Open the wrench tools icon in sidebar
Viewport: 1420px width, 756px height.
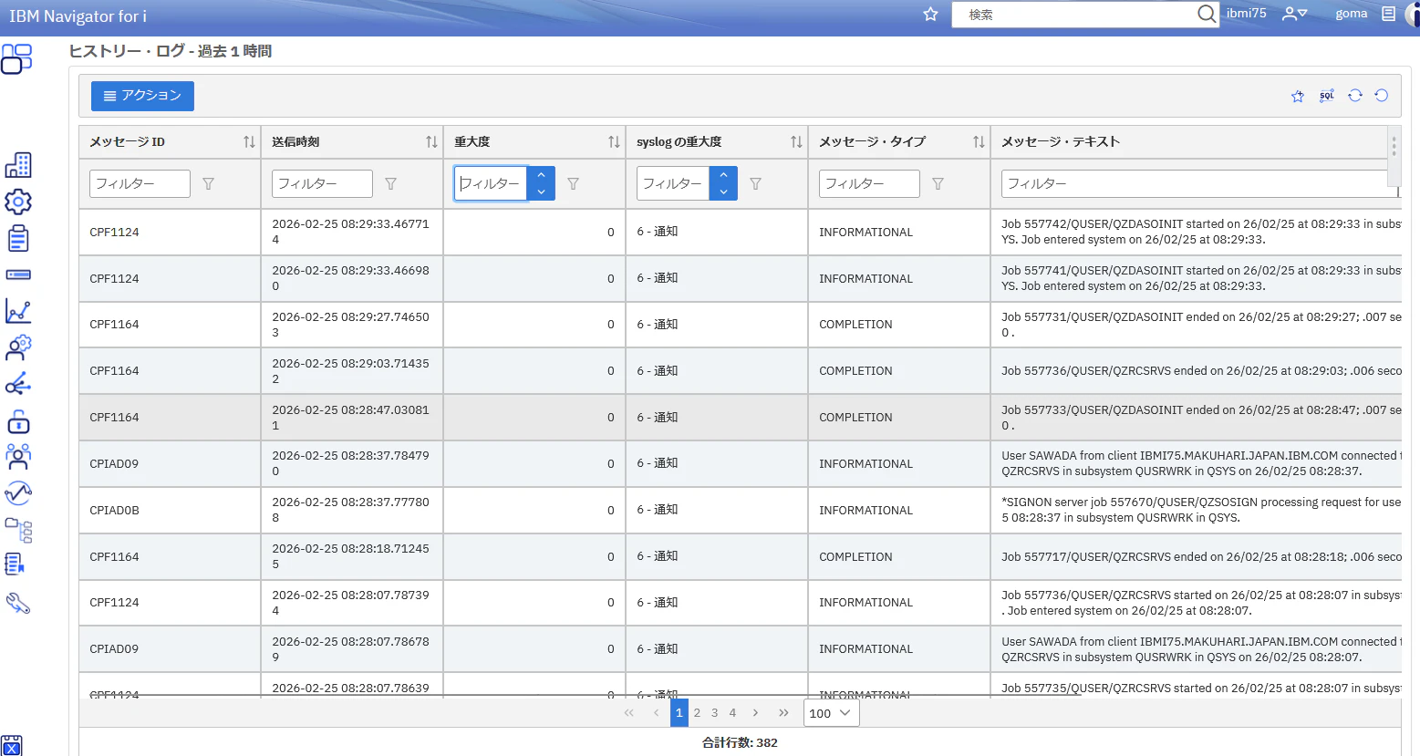coord(18,603)
